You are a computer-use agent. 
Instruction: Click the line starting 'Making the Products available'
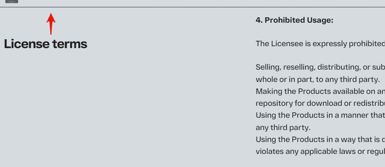coord(320,92)
